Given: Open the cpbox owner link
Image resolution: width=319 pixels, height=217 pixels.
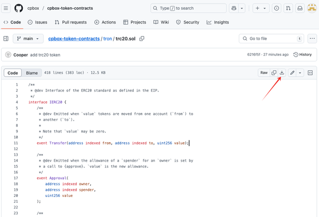Looking at the screenshot, I should pos(33,8).
